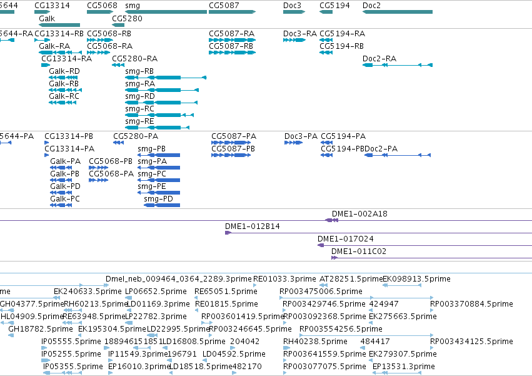Screen dimensions: 532x376
Task: Click the smg-PA protein
Action: tap(159, 168)
